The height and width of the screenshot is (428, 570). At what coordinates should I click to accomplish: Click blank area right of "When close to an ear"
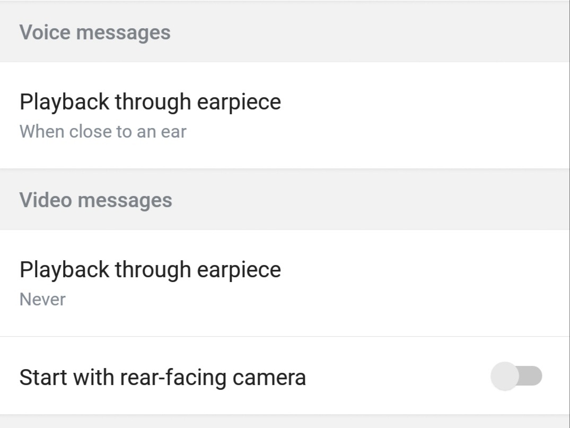[x=371, y=133]
